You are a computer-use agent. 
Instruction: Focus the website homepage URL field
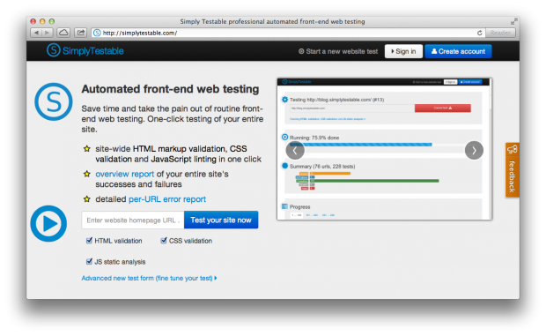[133, 220]
